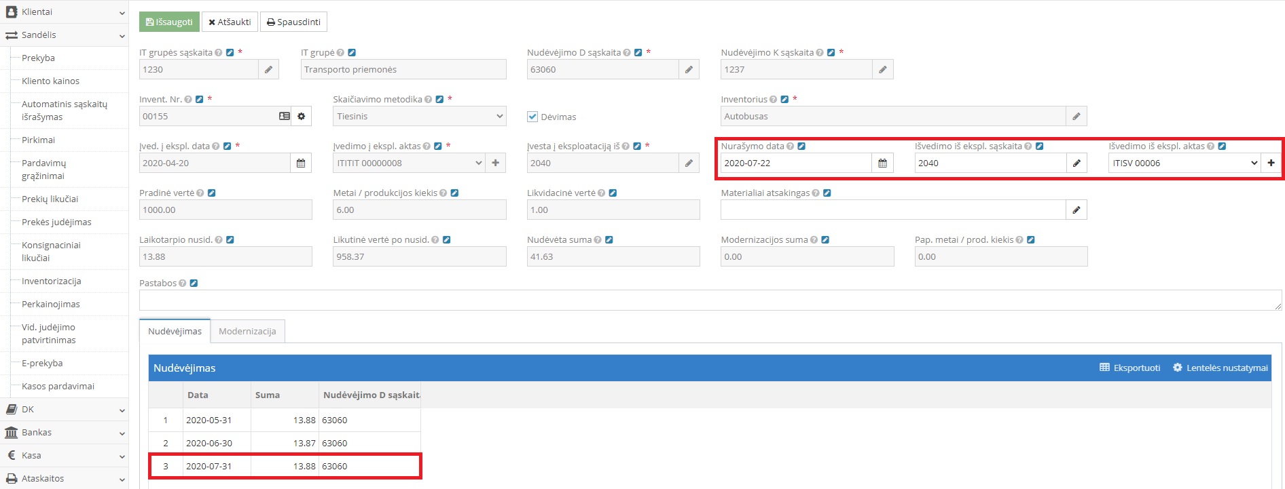The height and width of the screenshot is (489, 1285).
Task: Edit Materialiai atsakingas with pencil icon
Action: pyautogui.click(x=1076, y=210)
